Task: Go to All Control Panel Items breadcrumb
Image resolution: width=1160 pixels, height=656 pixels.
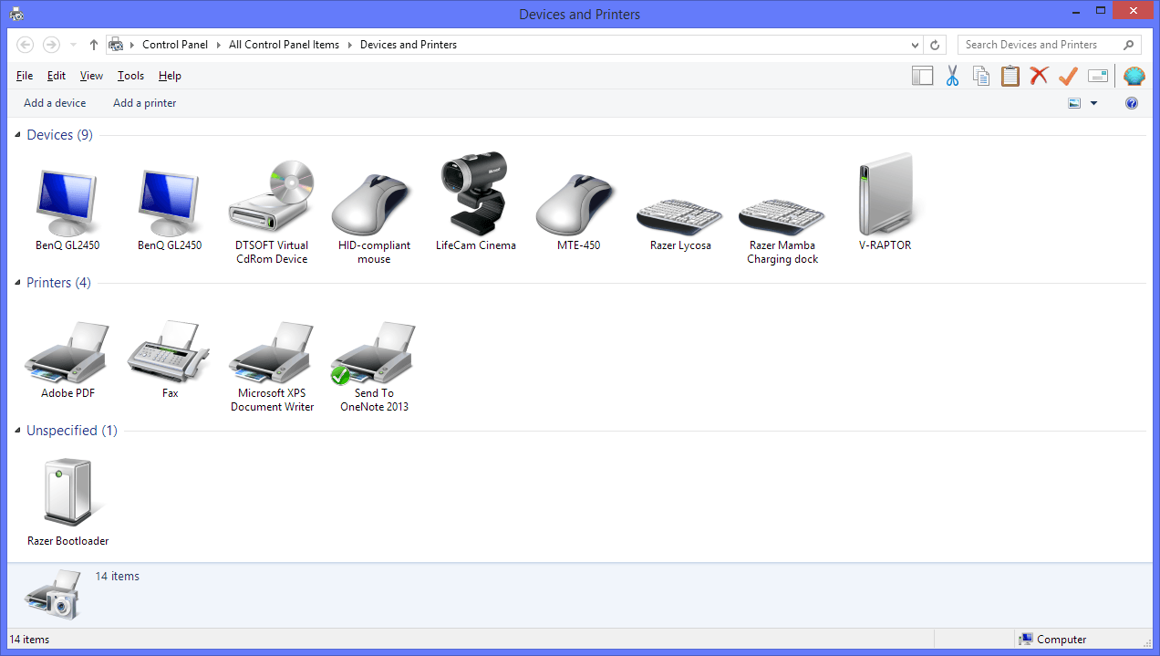Action: [x=284, y=45]
